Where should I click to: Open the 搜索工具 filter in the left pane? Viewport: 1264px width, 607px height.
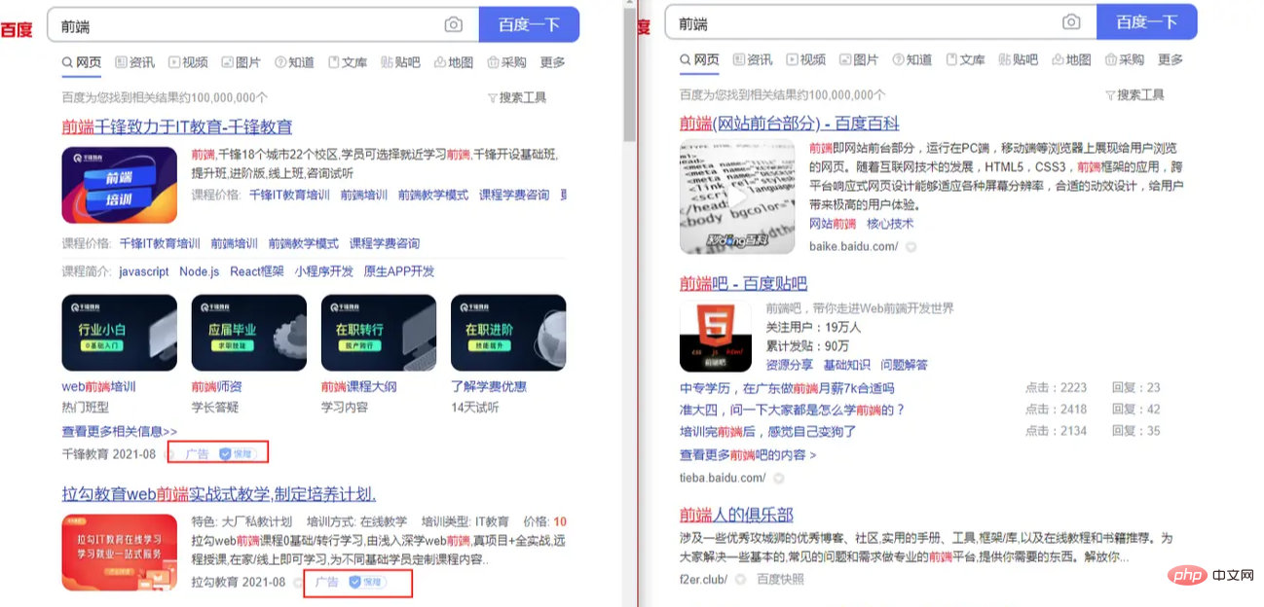point(516,97)
